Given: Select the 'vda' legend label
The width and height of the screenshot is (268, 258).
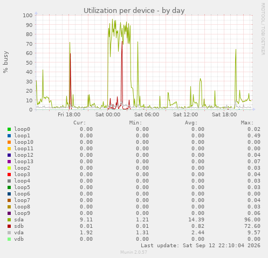Looking at the screenshot, I should click(19, 233).
